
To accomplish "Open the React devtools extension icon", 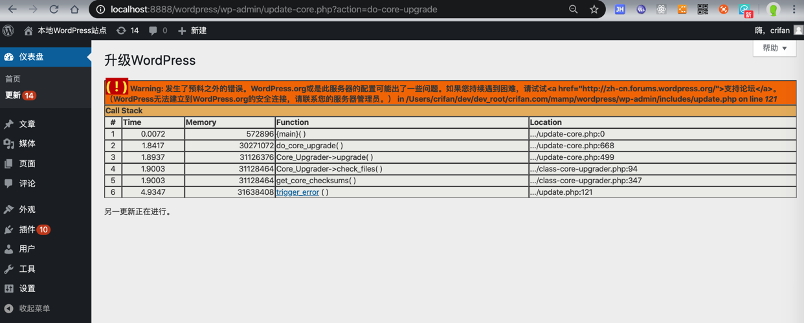I will pos(661,10).
